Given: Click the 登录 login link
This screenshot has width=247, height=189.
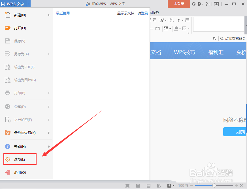Looking at the screenshot, I should (144, 13).
